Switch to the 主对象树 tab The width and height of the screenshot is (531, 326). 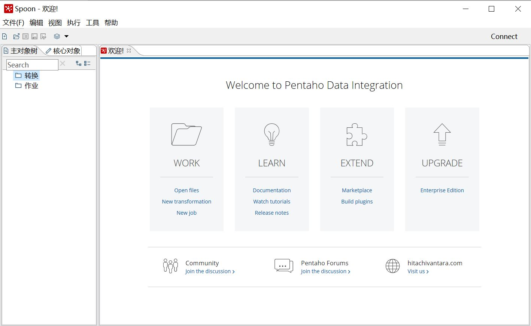click(x=21, y=51)
